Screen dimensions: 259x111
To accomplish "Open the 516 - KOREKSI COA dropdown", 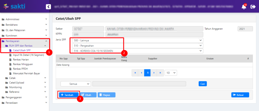I will click(137, 51).
